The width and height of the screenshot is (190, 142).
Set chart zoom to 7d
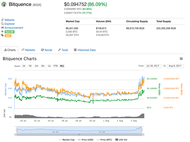(x=30, y=66)
